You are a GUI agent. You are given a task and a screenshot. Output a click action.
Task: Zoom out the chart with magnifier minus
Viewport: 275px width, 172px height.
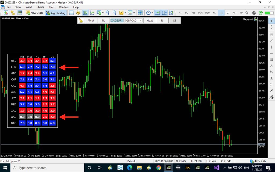[107, 13]
